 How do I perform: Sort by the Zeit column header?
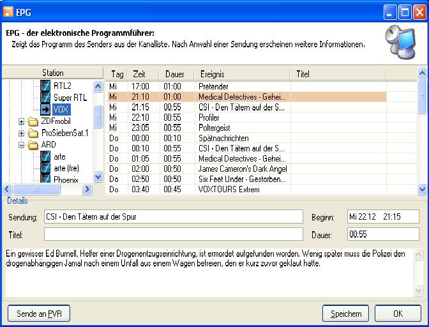click(x=144, y=74)
